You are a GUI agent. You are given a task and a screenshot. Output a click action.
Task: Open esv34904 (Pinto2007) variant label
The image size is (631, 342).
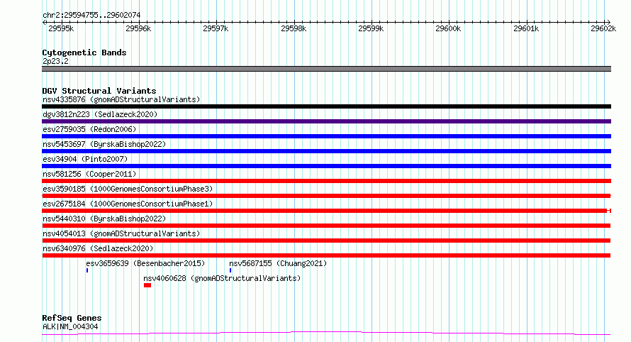(85, 159)
